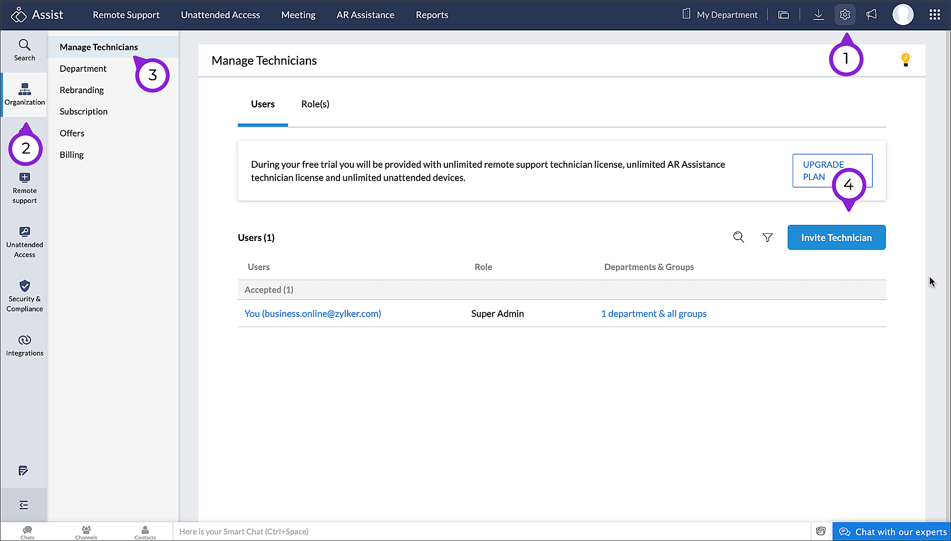Screen dimensions: 951x541
Task: Select Rebranding in organization menu
Action: 82,90
